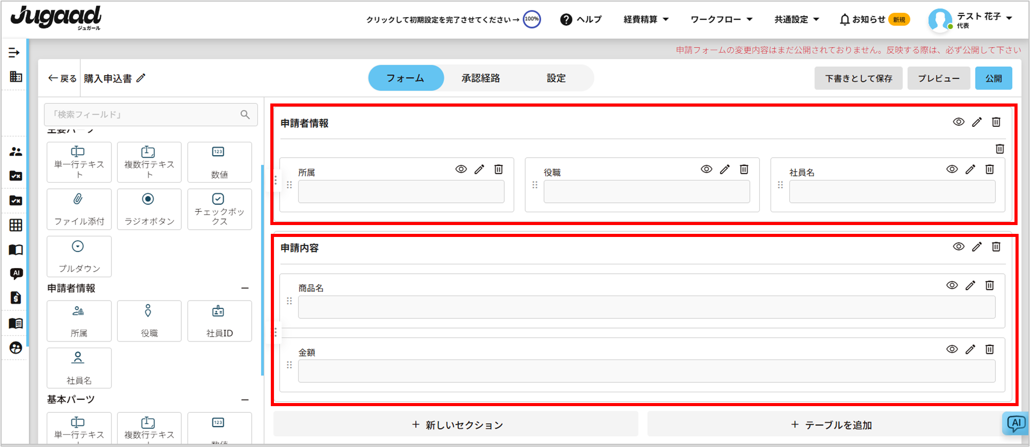Click the search magnifier in the field search box
This screenshot has height=447, width=1030.
click(x=245, y=114)
